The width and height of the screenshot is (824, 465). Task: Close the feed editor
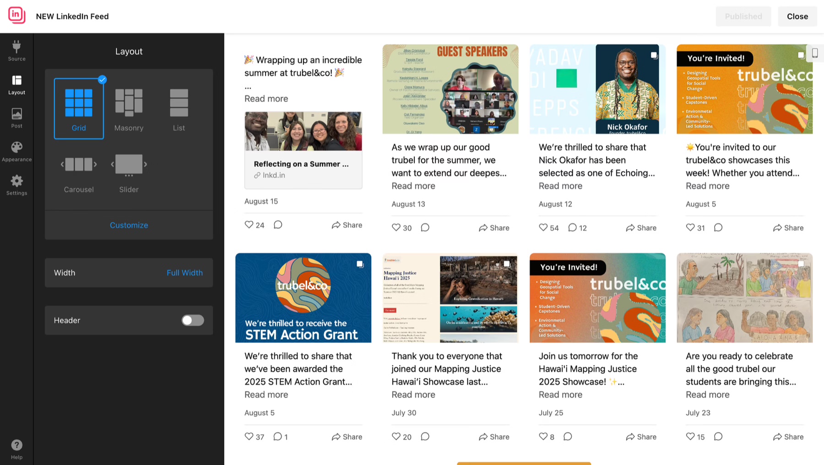coord(797,16)
